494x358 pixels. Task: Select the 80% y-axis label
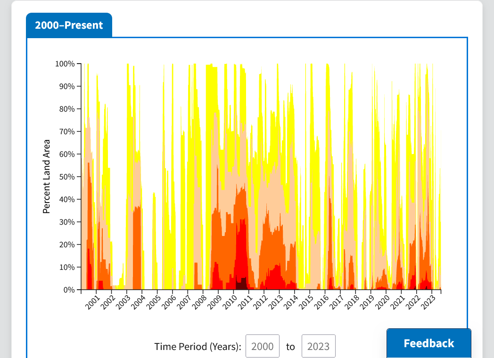point(67,109)
